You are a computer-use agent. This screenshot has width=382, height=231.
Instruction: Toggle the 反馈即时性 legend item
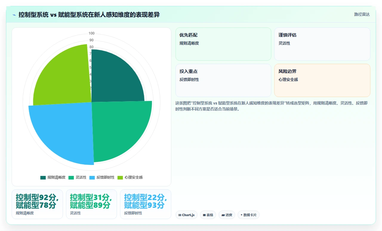(102, 177)
